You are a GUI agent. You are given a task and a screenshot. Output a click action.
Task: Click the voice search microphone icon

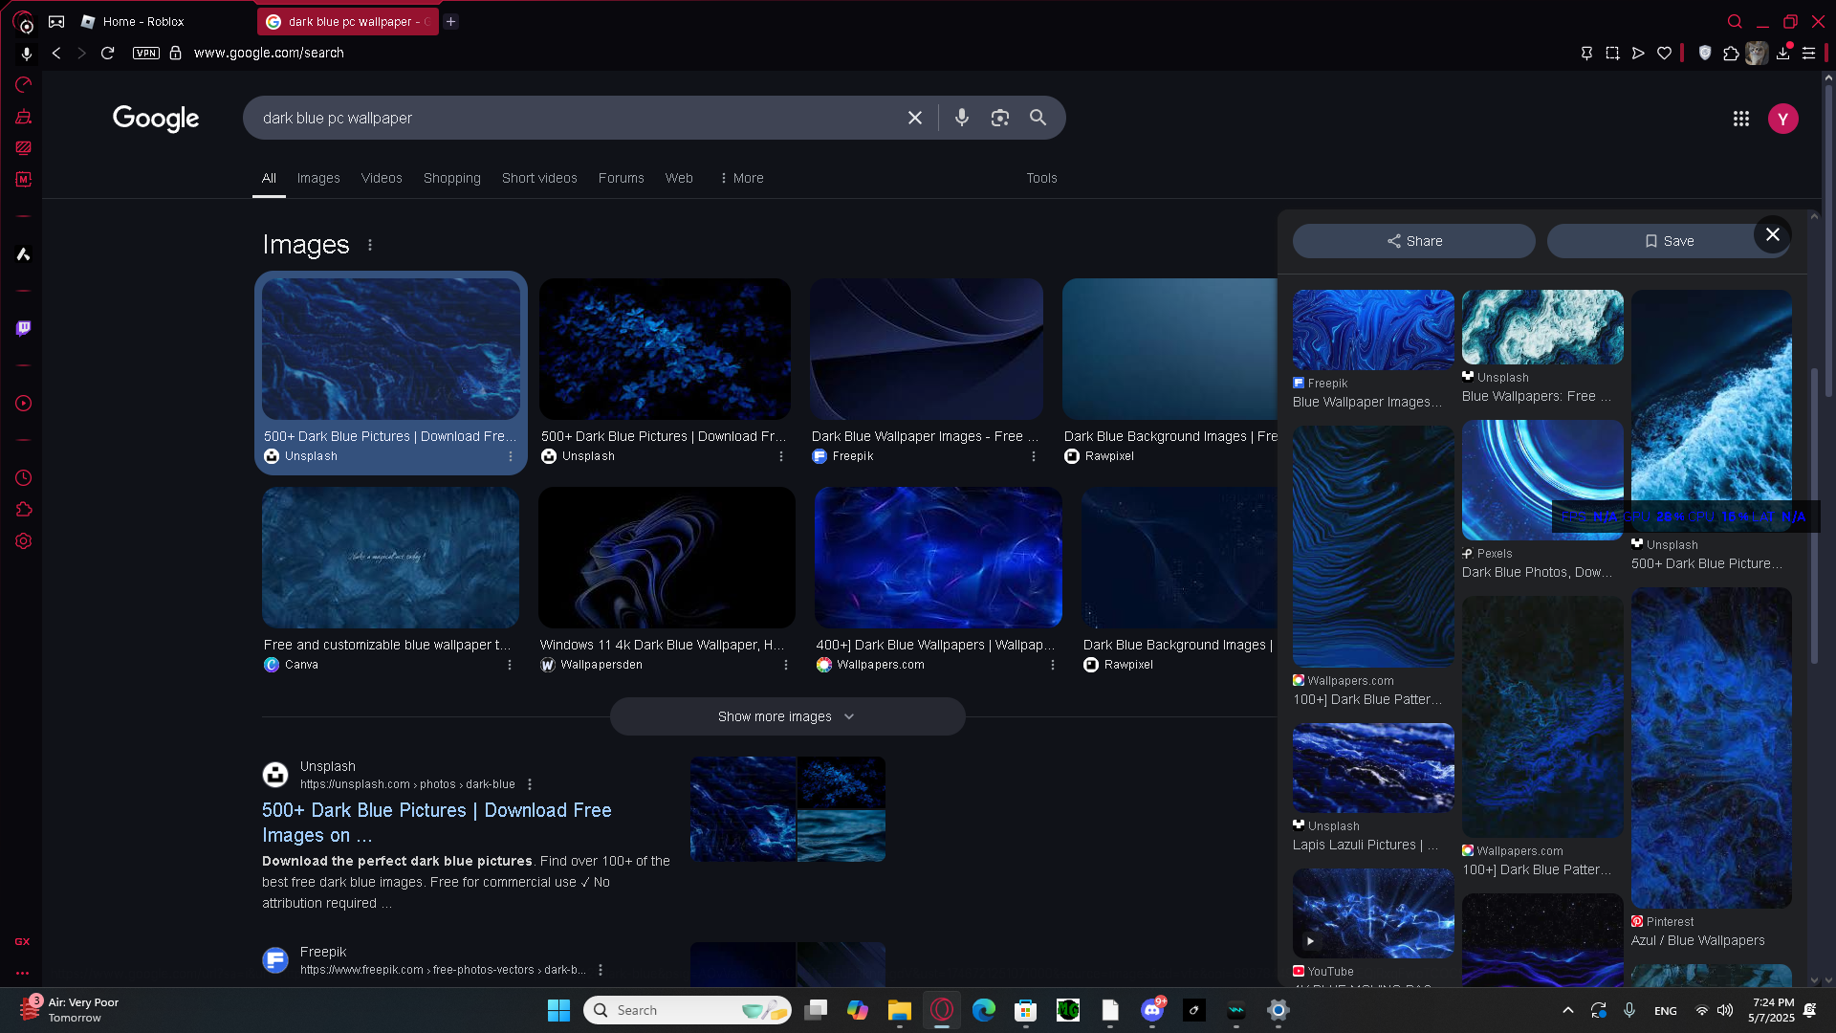(961, 118)
